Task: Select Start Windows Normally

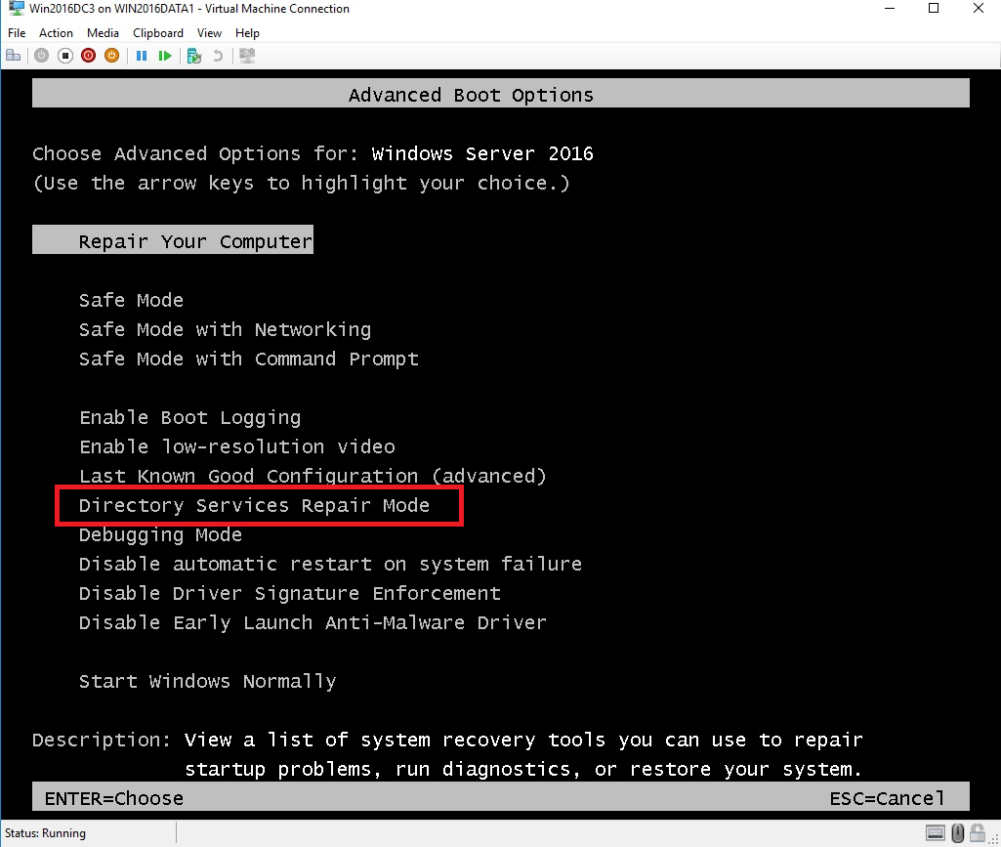Action: pyautogui.click(x=207, y=682)
